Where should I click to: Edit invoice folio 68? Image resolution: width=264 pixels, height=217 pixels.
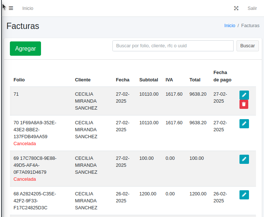coord(244,195)
